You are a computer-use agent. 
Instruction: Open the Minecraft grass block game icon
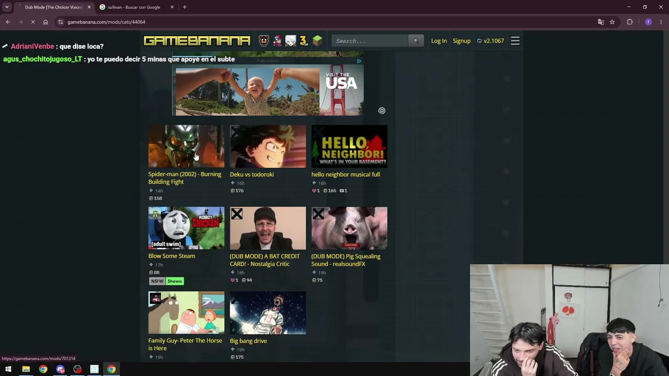tap(317, 41)
